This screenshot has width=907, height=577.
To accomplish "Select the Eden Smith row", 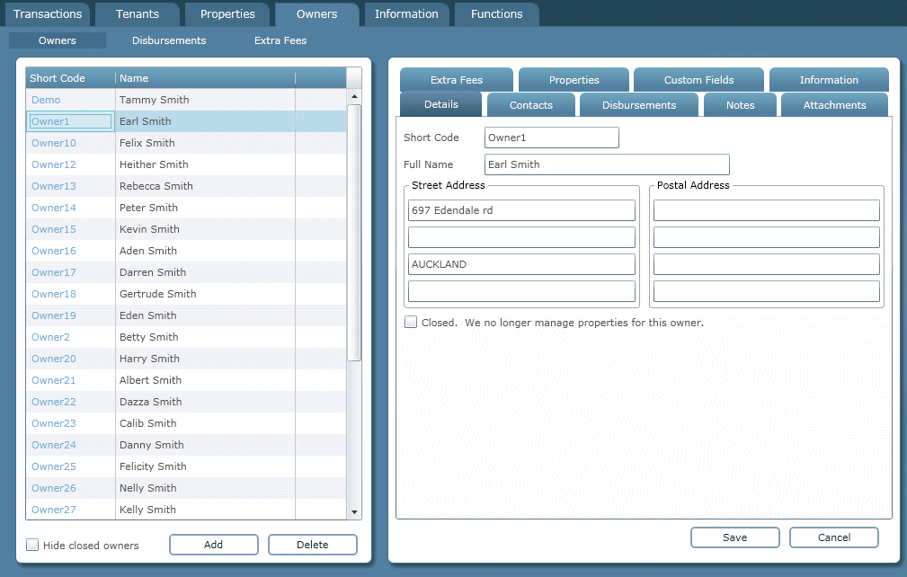I will [x=186, y=315].
